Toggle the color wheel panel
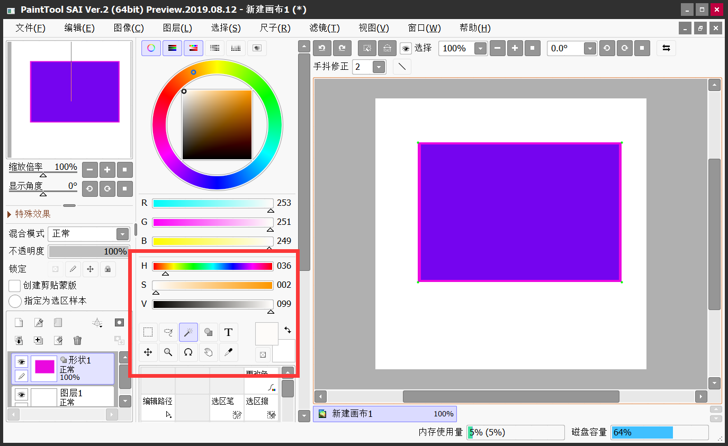Image resolution: width=728 pixels, height=446 pixels. coord(151,48)
